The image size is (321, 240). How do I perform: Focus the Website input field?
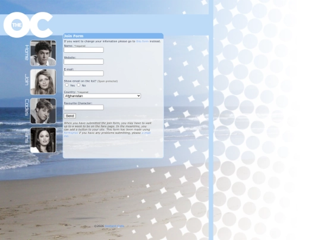[x=84, y=62]
